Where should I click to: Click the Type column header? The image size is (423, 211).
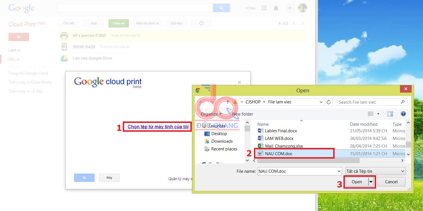pos(398,124)
